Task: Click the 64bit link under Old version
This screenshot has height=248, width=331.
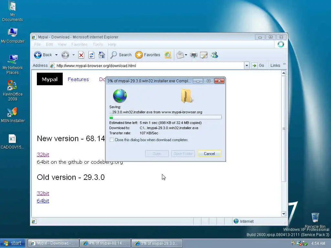Action: click(x=43, y=201)
